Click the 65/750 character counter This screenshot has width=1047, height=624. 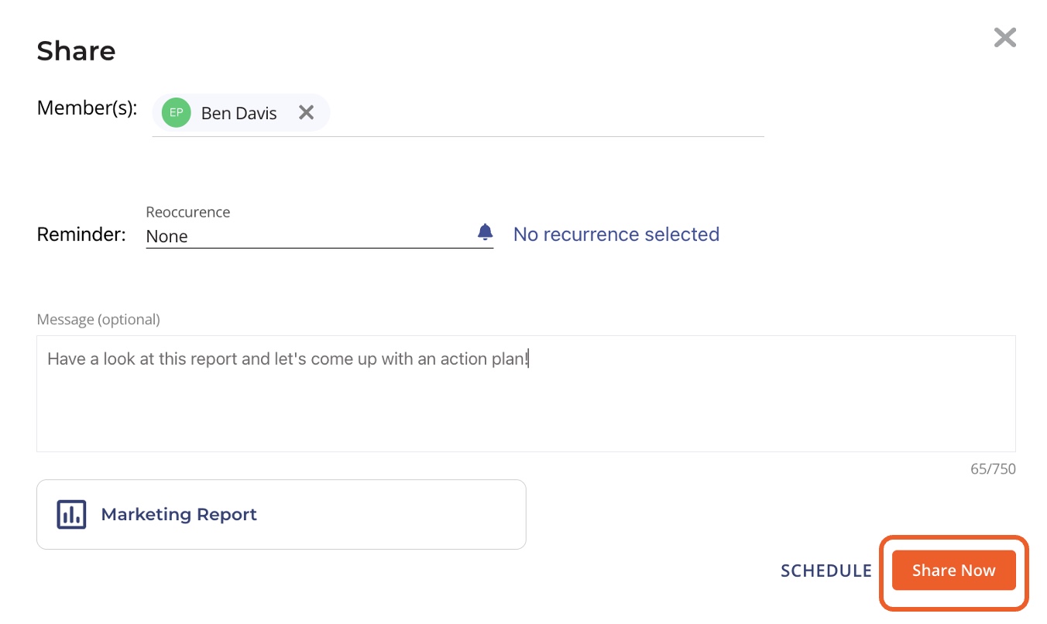pos(993,469)
